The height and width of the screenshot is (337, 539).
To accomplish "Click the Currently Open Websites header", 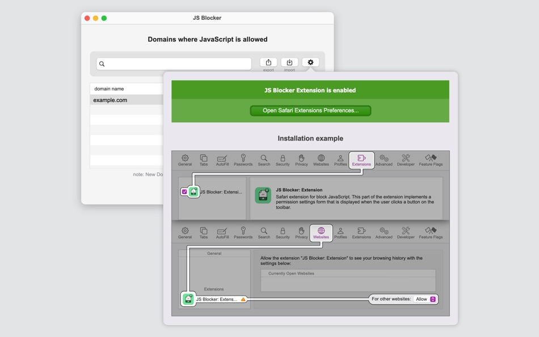I will point(291,273).
